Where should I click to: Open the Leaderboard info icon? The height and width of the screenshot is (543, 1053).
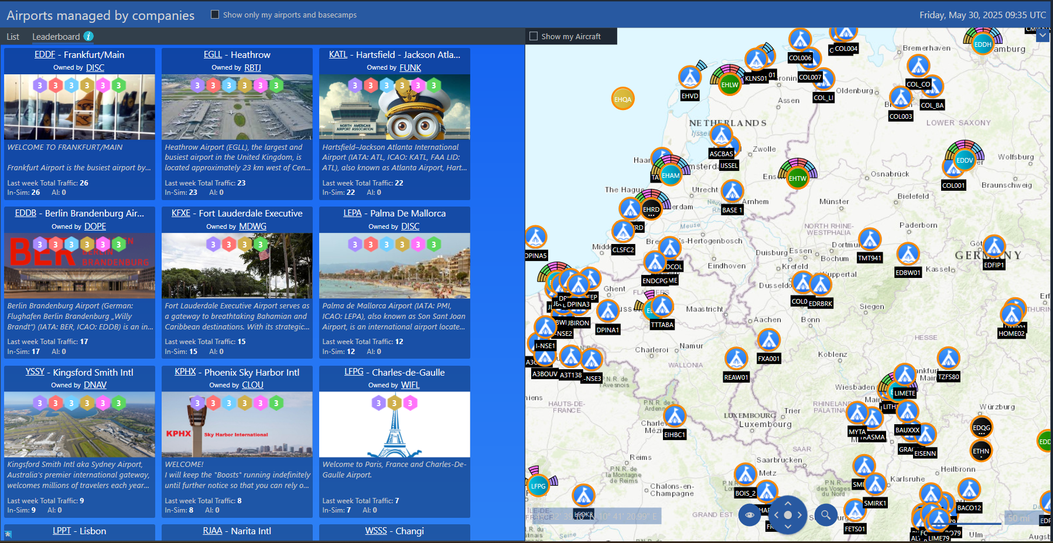coord(88,36)
